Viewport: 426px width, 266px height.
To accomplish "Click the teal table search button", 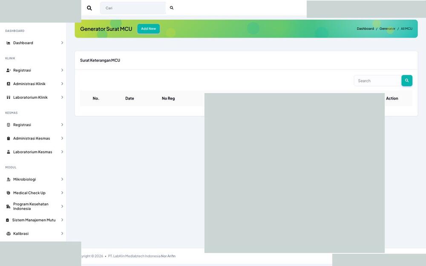I will point(407,80).
